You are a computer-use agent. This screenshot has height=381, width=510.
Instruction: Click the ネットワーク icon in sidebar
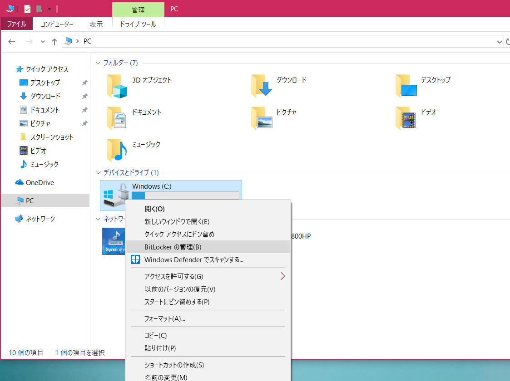tap(19, 219)
